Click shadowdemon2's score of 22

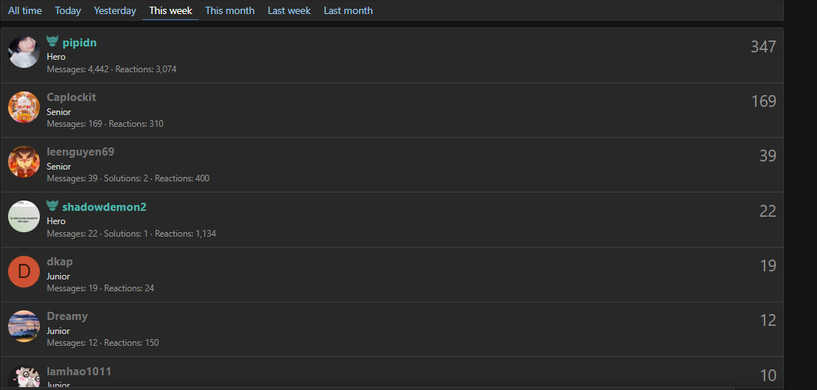[768, 212]
